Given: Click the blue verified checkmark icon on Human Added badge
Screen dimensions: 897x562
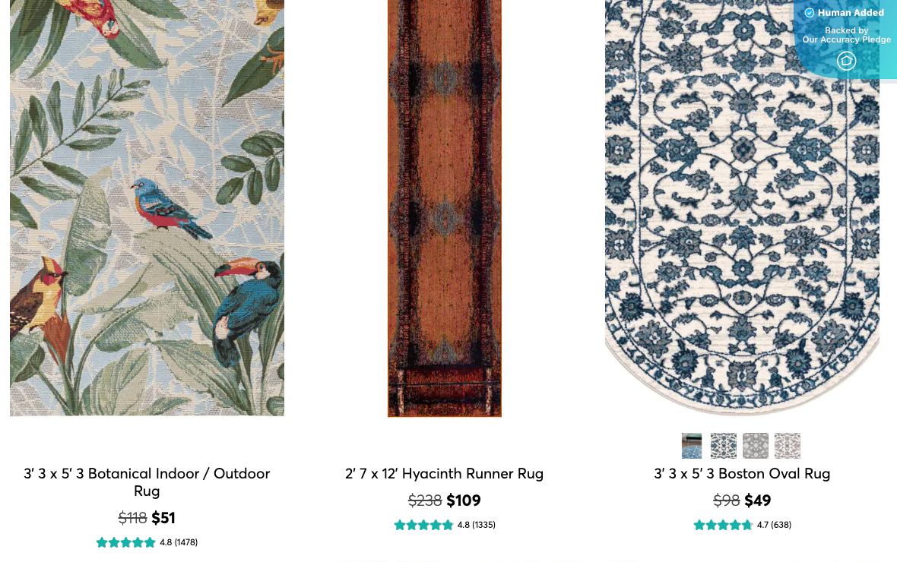Looking at the screenshot, I should 810,12.
